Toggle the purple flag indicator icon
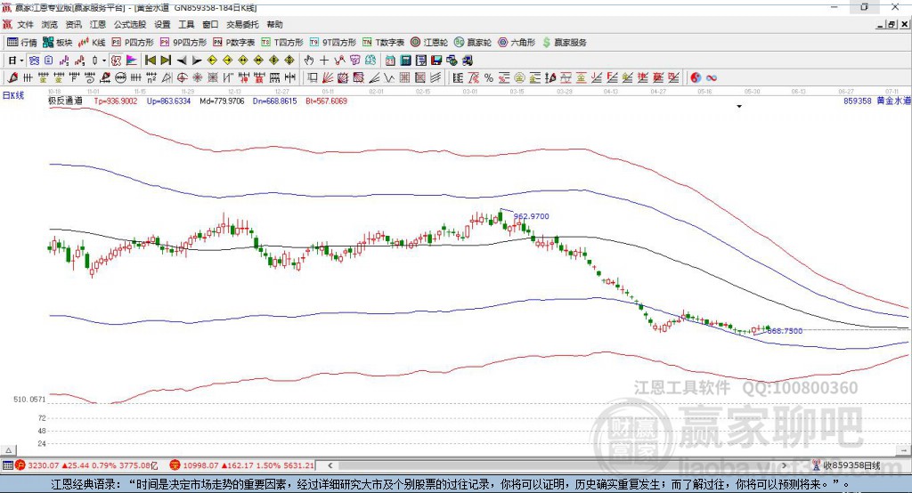This screenshot has width=912, height=493. (132, 61)
